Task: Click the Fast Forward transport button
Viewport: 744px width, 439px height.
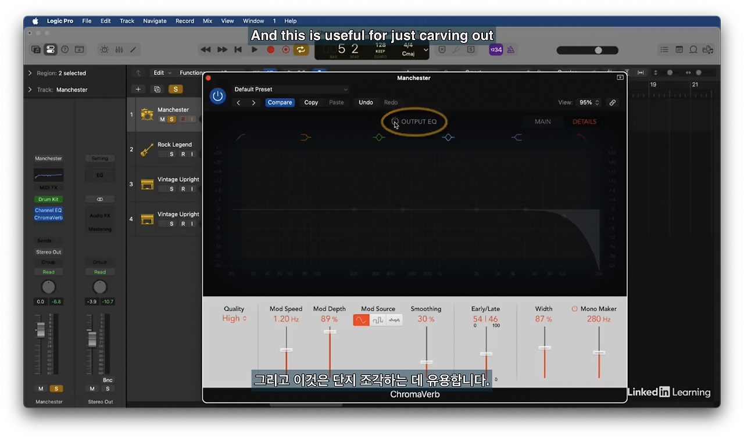Action: [x=222, y=50]
